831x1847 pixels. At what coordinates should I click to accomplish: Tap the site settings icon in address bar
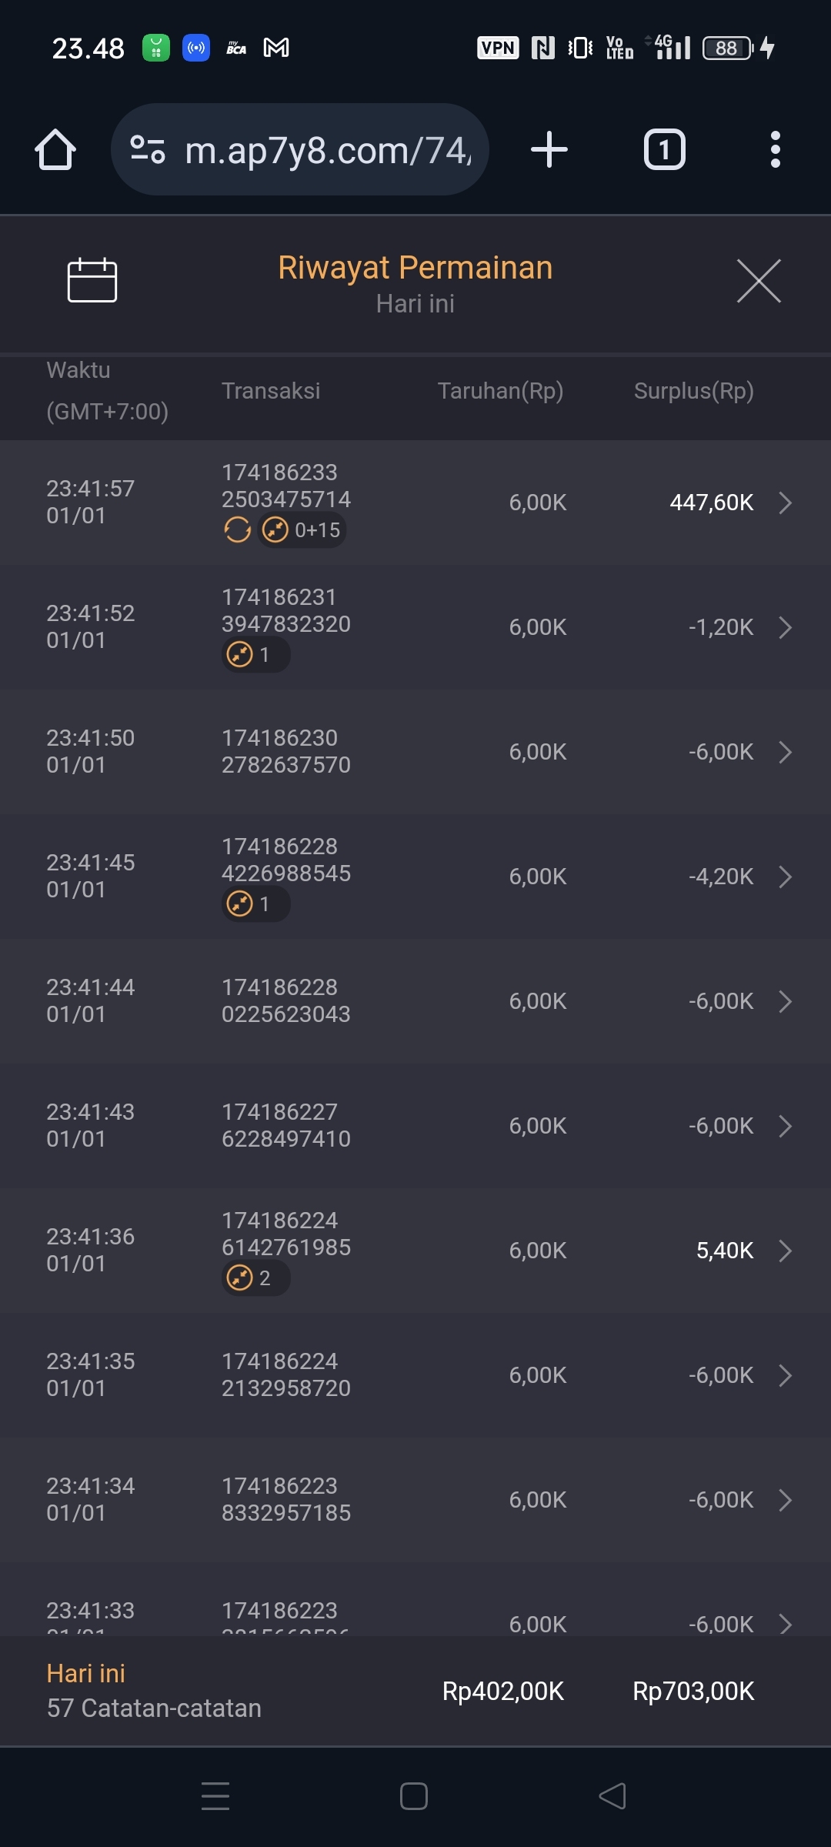(148, 149)
